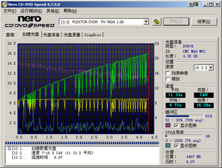Open the 帮助(H) menu
The width and height of the screenshot is (222, 168).
click(x=70, y=11)
